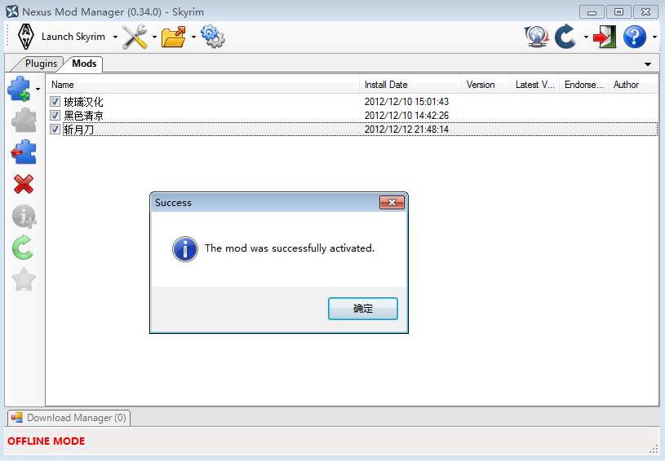Click add mod puzzle piece with plus icon
The width and height of the screenshot is (665, 461).
(20, 89)
